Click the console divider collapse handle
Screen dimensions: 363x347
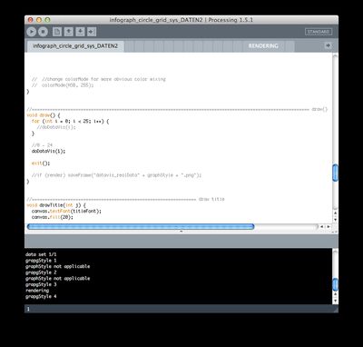[181, 232]
